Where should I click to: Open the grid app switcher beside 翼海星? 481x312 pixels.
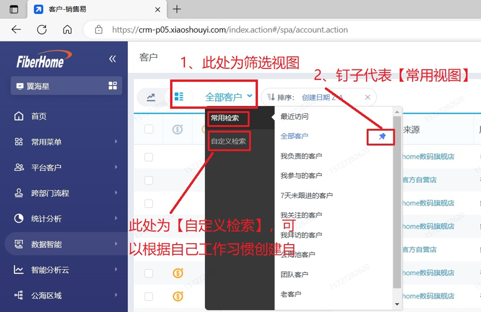tap(113, 86)
